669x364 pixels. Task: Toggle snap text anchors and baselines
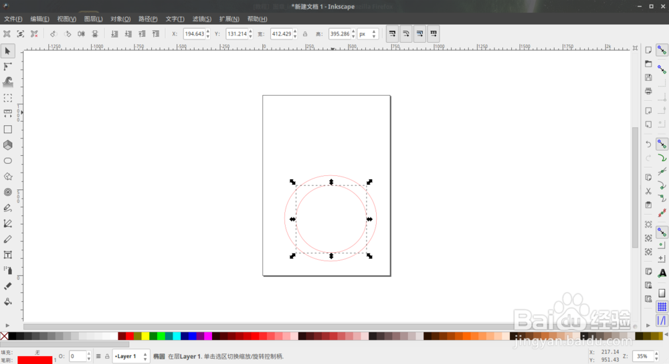click(662, 274)
